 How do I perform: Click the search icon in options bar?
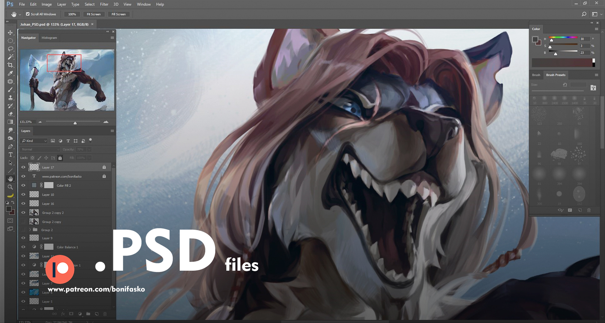point(584,14)
